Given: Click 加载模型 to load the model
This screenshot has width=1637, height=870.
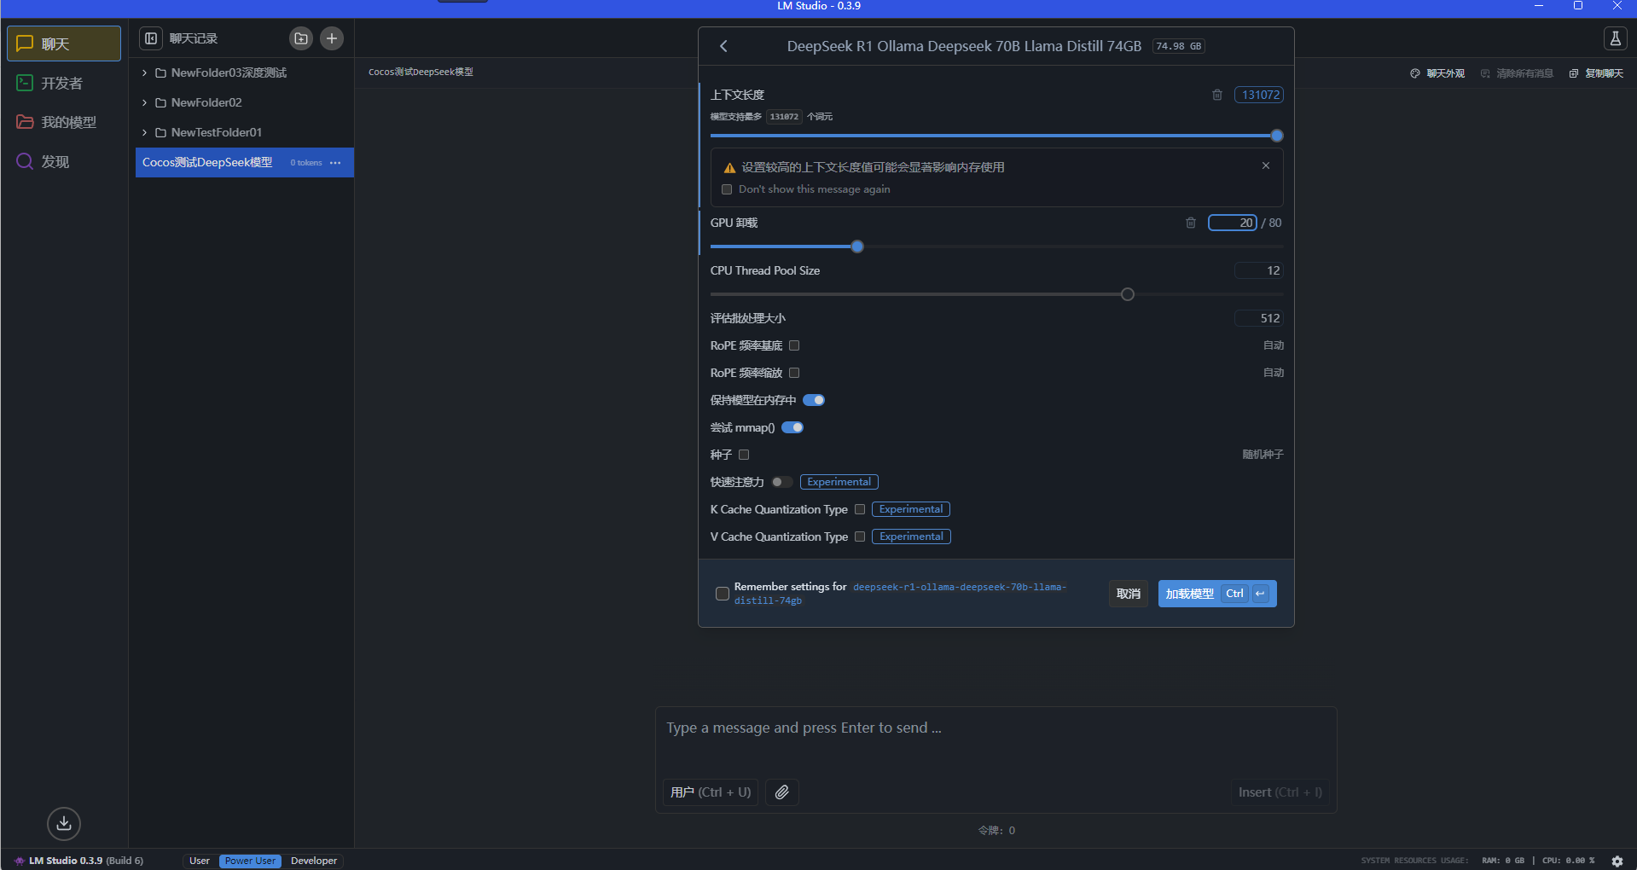Looking at the screenshot, I should click(1217, 594).
